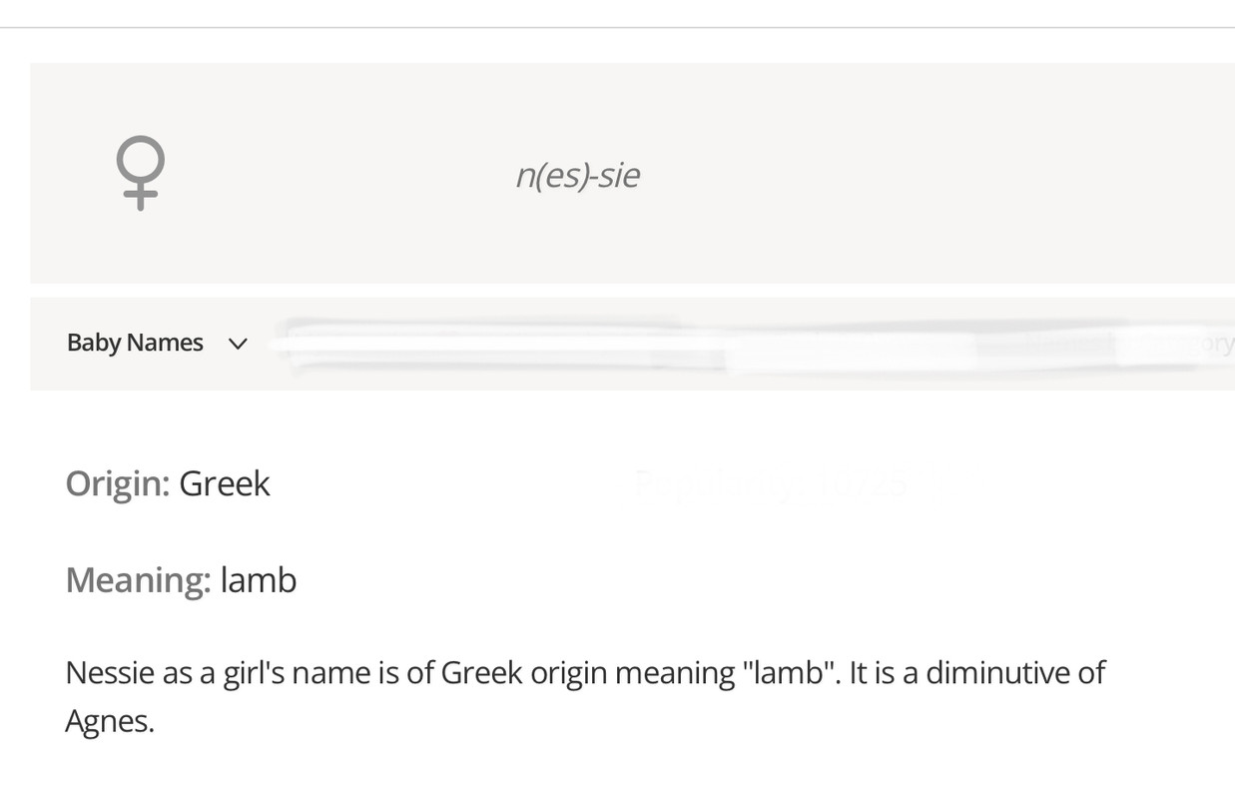1235x799 pixels.
Task: Click the quoted "lamb" in the description
Action: (790, 672)
